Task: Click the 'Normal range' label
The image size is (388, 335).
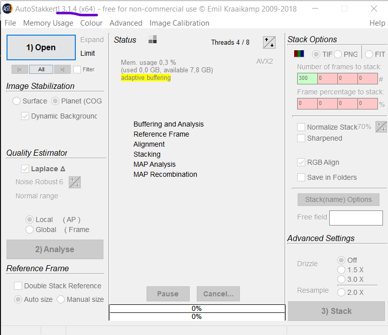Action: click(x=37, y=196)
